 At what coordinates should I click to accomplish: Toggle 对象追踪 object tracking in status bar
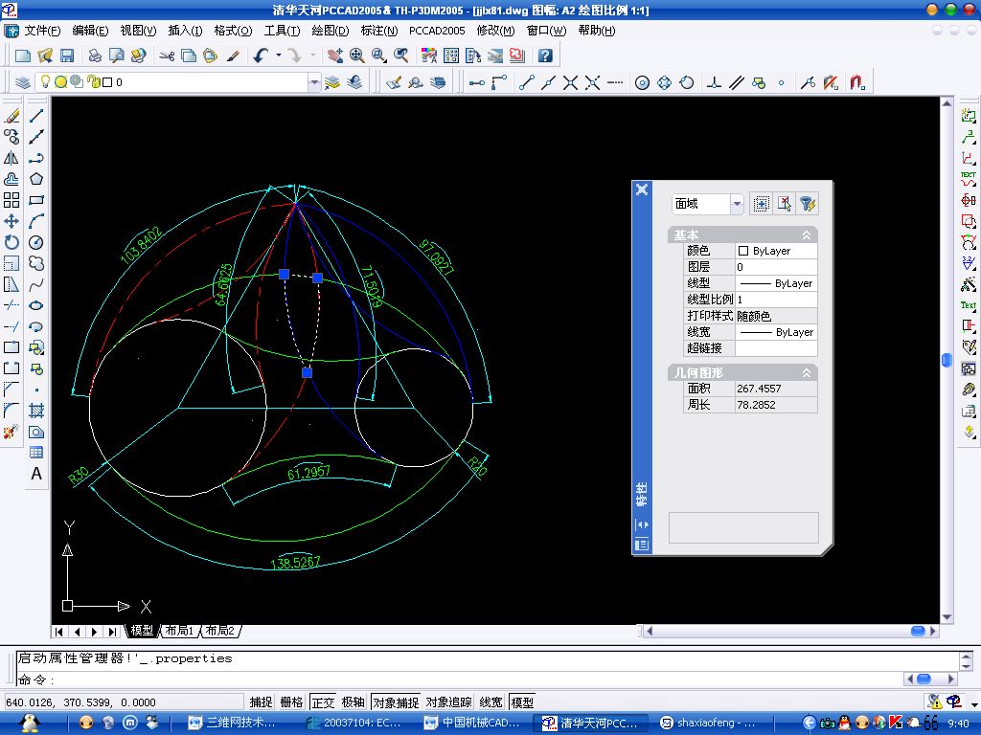point(448,702)
